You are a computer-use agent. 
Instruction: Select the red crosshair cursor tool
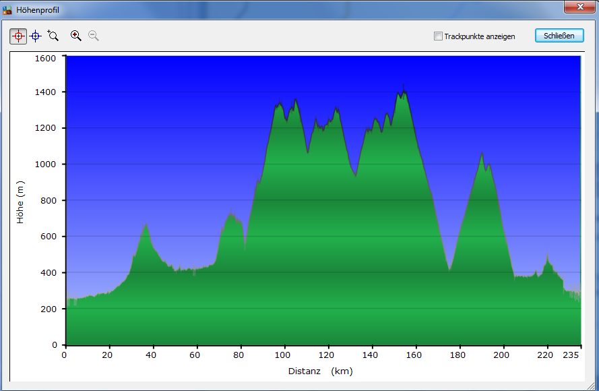point(18,36)
